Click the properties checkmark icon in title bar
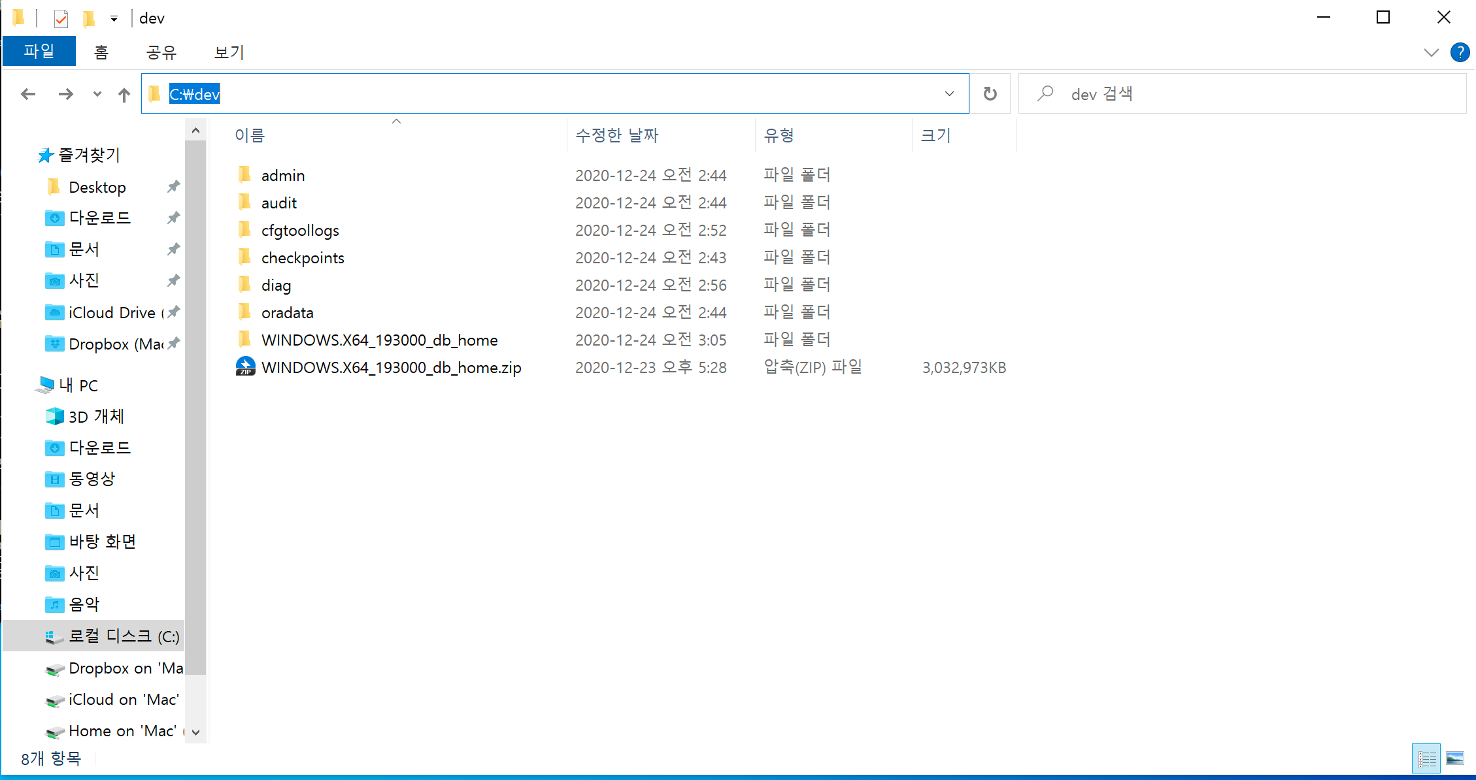Screen dimensions: 1476x780 pyautogui.click(x=61, y=18)
